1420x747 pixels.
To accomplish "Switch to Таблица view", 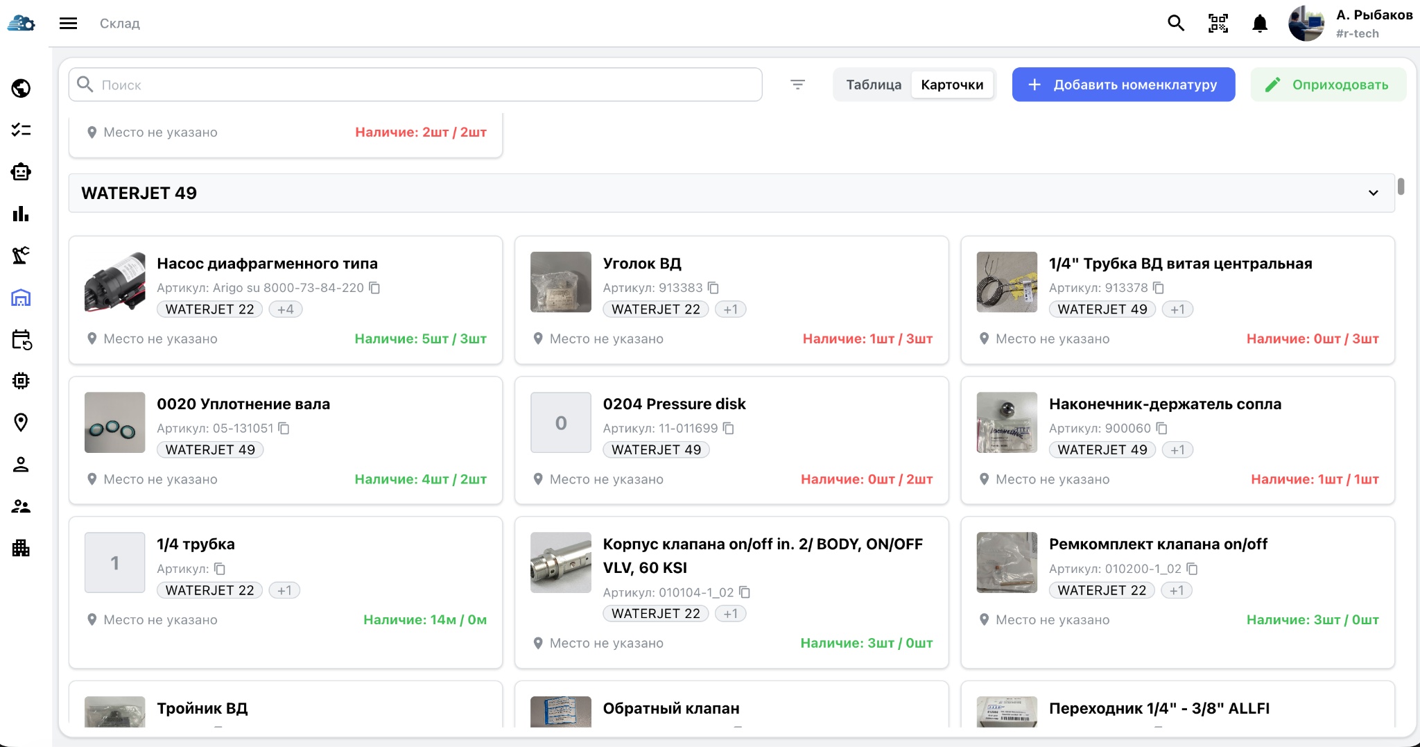I will coord(874,85).
